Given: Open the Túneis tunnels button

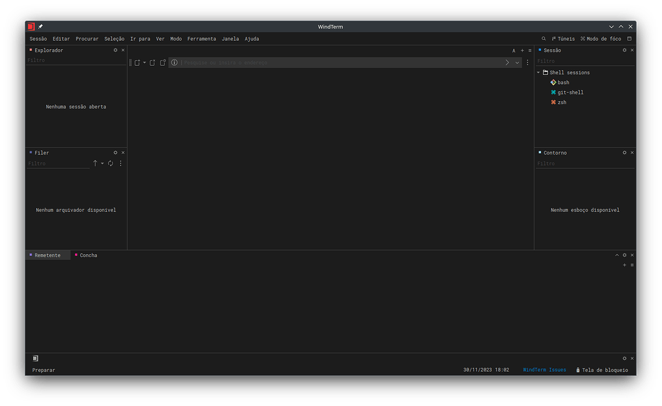Looking at the screenshot, I should pyautogui.click(x=563, y=39).
